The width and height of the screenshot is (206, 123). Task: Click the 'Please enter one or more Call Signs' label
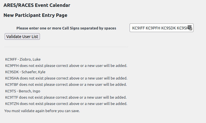66,28
